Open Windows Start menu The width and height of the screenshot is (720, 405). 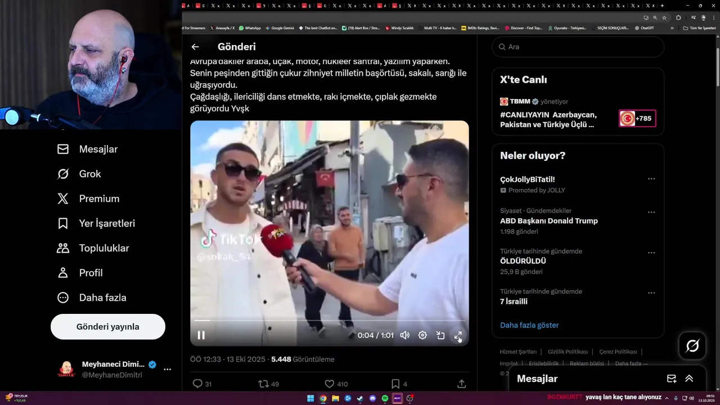pyautogui.click(x=310, y=398)
